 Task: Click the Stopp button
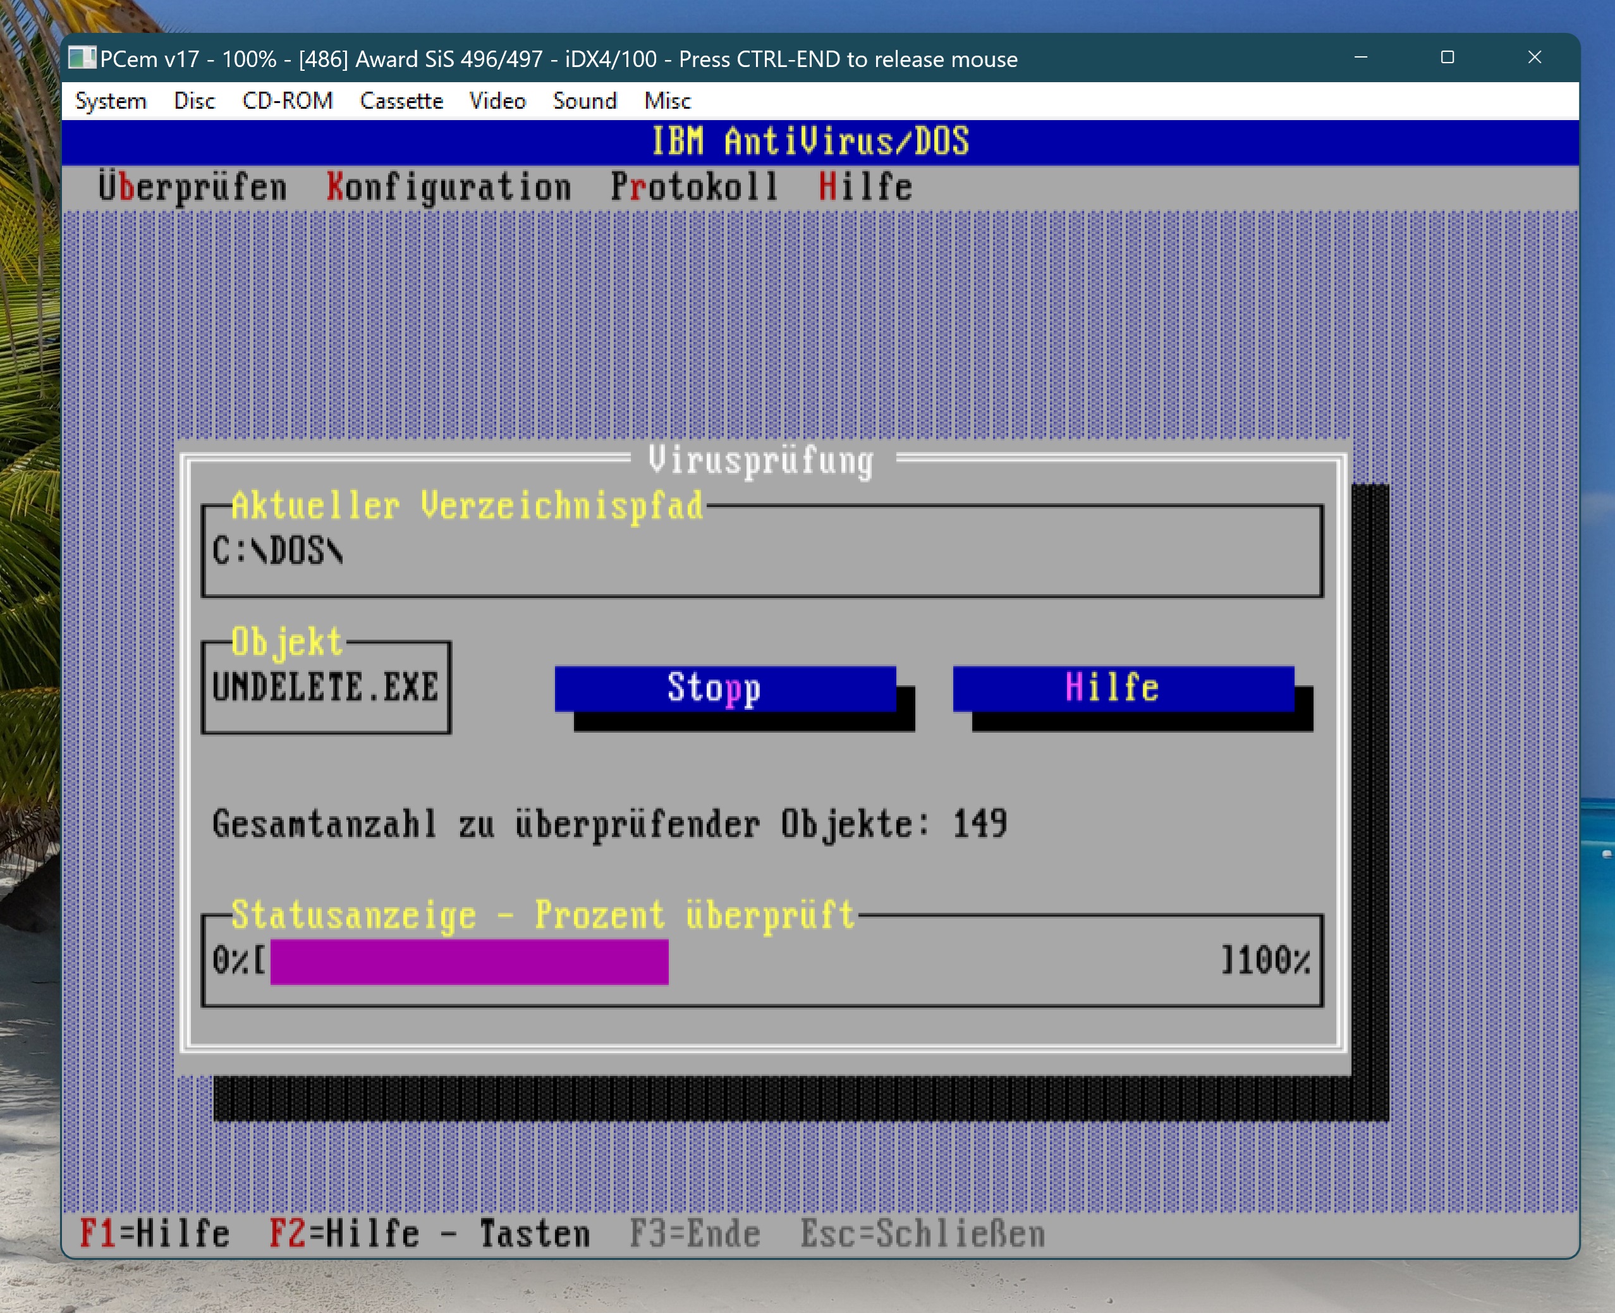pos(725,688)
